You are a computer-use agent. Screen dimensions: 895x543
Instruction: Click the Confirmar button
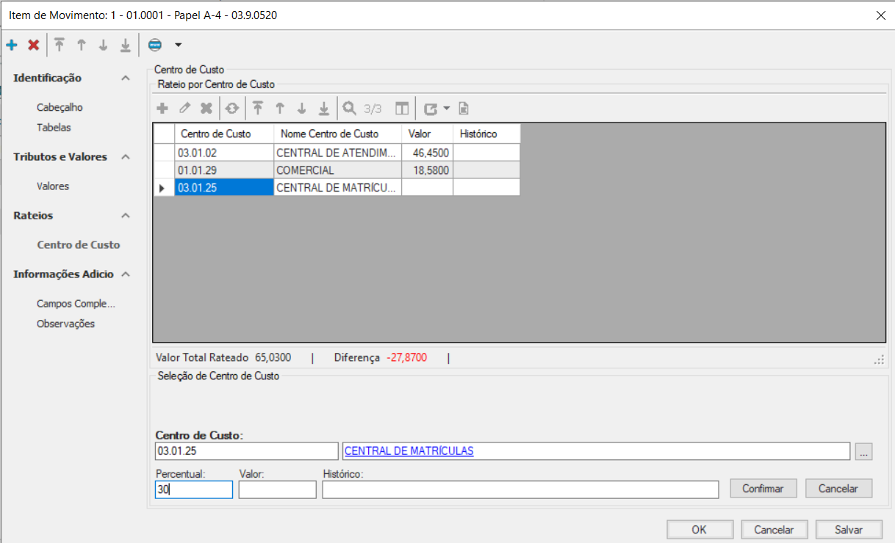coord(763,489)
